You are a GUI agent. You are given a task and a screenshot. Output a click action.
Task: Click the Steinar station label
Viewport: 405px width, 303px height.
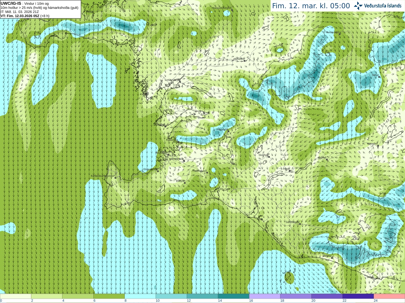327,256
